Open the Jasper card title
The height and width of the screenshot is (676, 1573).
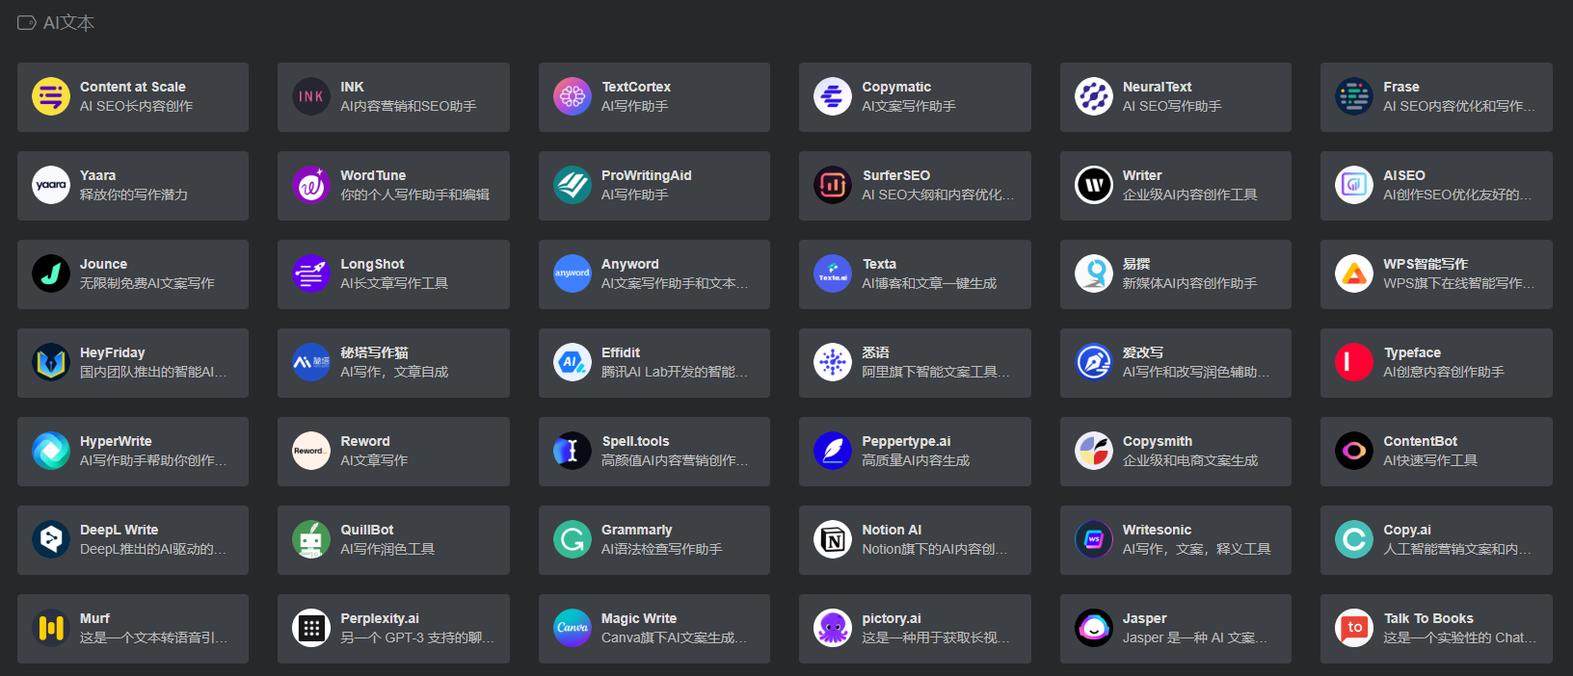[x=1145, y=618]
